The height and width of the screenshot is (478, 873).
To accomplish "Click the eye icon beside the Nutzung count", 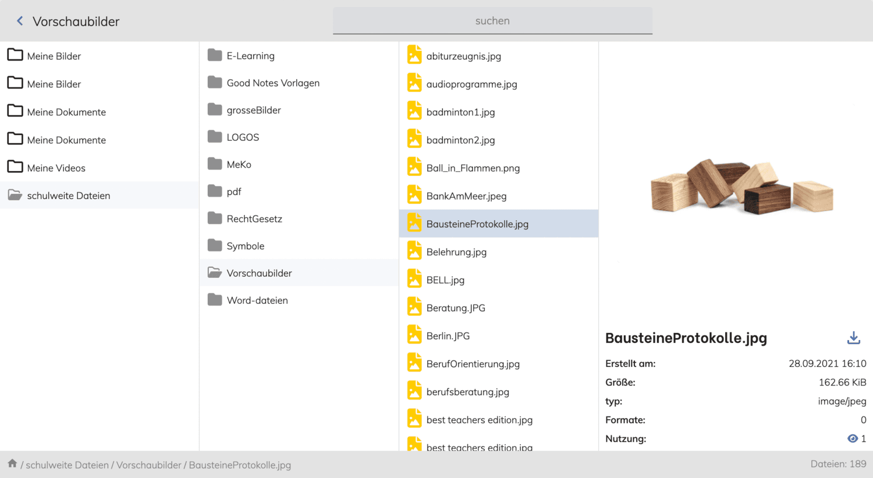I will coord(852,438).
